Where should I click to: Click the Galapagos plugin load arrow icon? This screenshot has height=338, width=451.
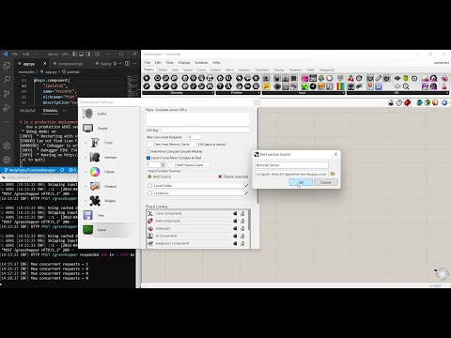point(235,228)
